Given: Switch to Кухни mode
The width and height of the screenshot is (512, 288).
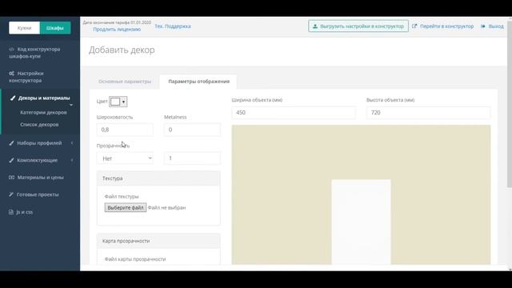Looking at the screenshot, I should pyautogui.click(x=25, y=28).
